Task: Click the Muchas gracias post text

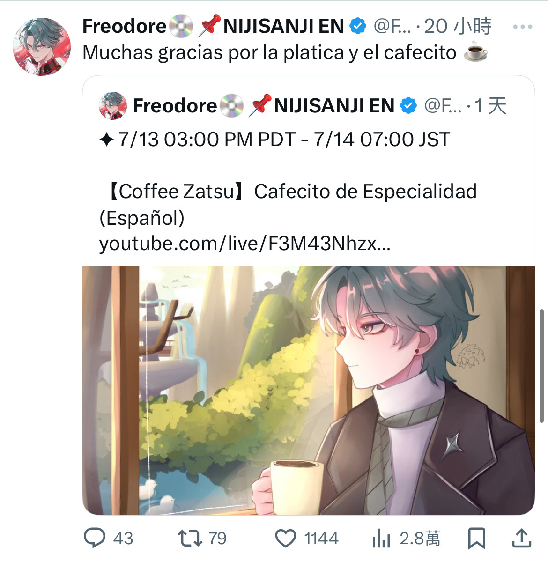Action: tap(269, 52)
